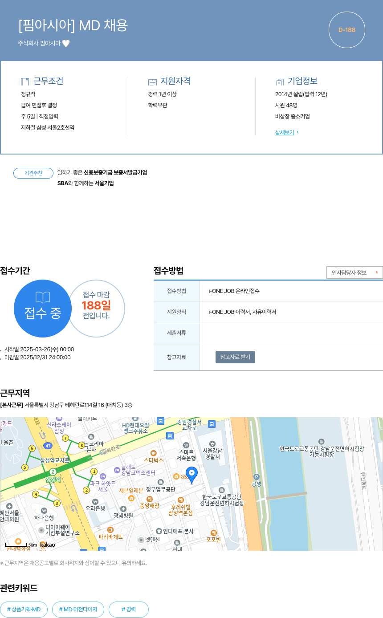Screen dimensions: 383x618
Task: Click exit 5 marker on map
Action: coord(25,468)
